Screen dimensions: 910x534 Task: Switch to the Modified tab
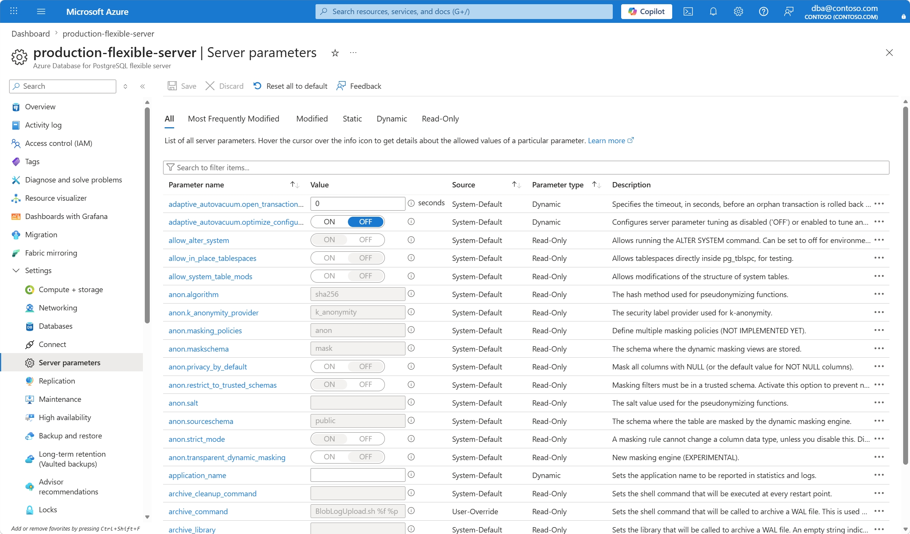click(x=312, y=119)
